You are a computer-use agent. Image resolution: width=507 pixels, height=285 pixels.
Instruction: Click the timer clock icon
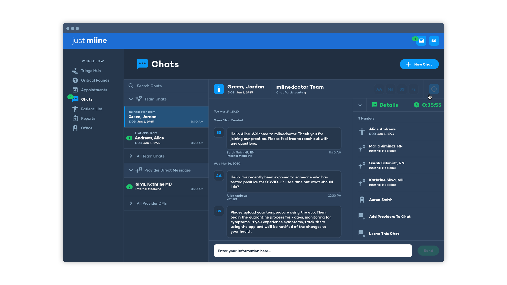tap(416, 105)
